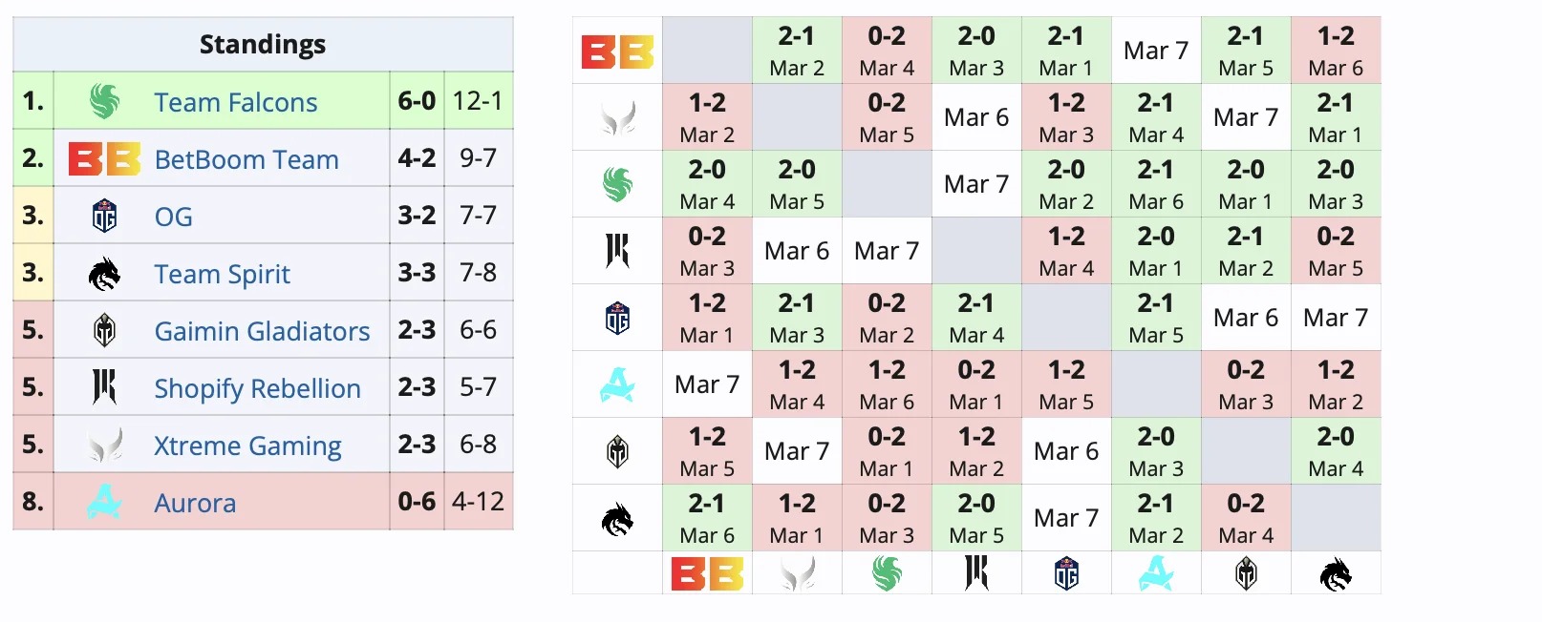Select the Xtreme Gaming logo in Standings

click(x=104, y=445)
